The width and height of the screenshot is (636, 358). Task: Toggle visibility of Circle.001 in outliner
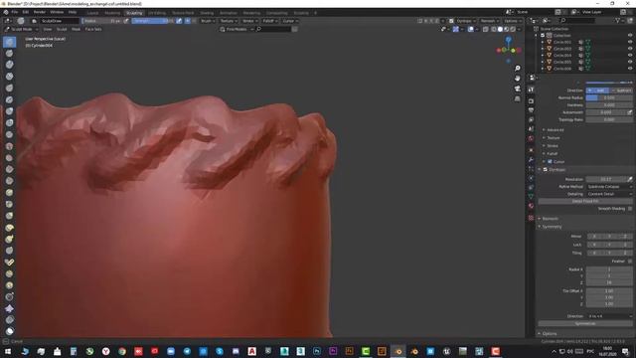pyautogui.click(x=630, y=42)
